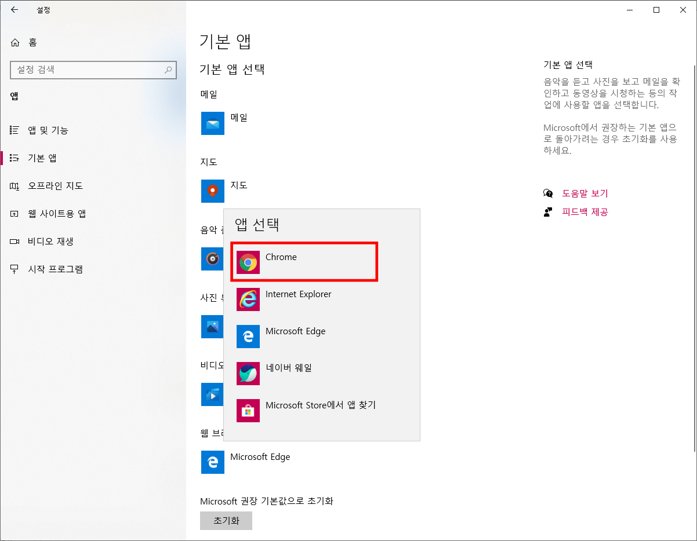This screenshot has height=541, width=697.
Task: Open 비디오 재생 settings page
Action: click(93, 242)
